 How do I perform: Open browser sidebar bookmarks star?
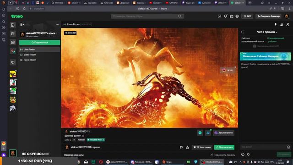click(4, 22)
